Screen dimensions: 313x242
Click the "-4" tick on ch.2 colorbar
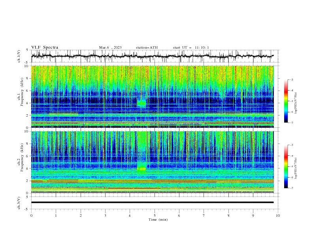pyautogui.click(x=292, y=156)
